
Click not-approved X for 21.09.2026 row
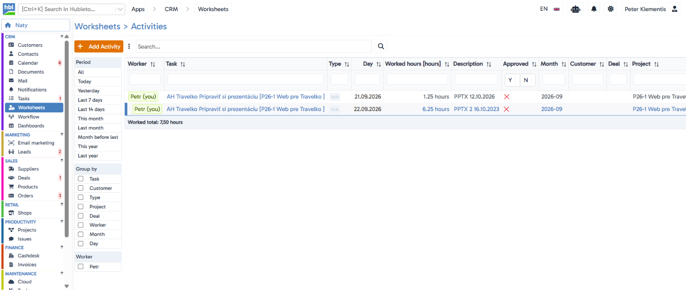point(506,97)
